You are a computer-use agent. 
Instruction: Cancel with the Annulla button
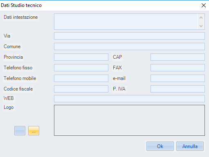tap(190, 146)
